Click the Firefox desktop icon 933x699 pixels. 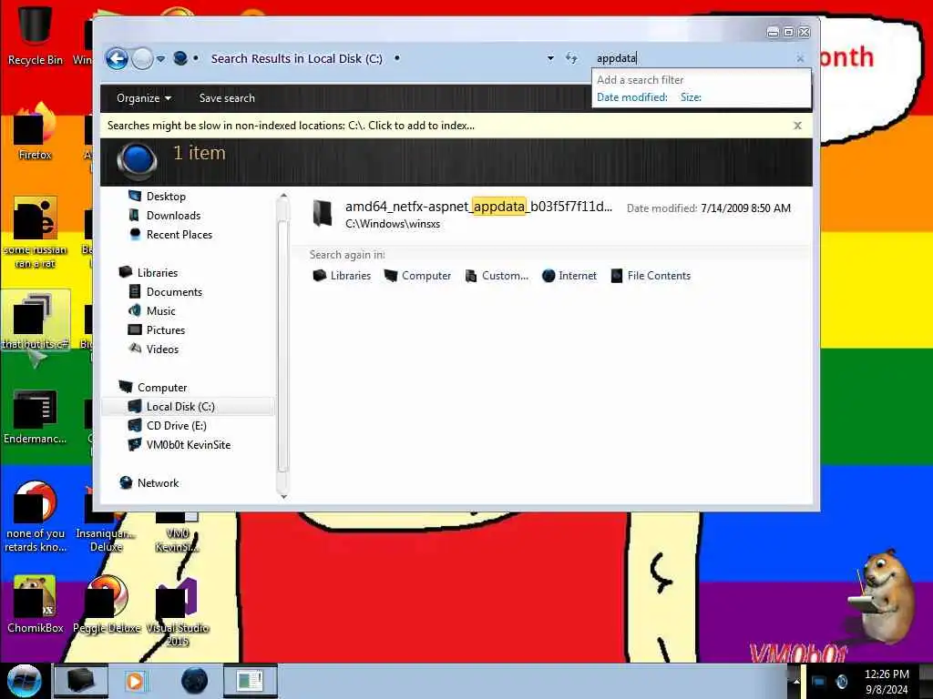(36, 131)
